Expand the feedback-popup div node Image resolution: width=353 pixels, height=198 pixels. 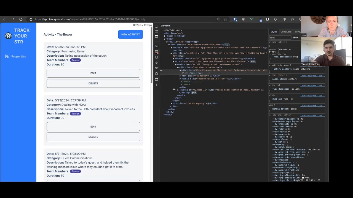(x=171, y=103)
